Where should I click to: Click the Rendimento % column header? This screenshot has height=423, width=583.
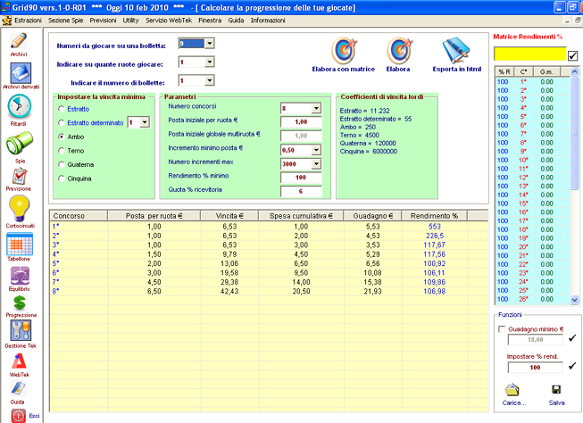tap(434, 216)
